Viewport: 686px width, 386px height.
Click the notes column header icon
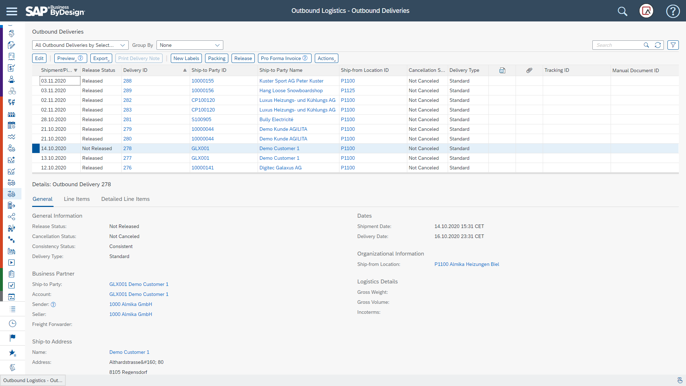tap(502, 70)
